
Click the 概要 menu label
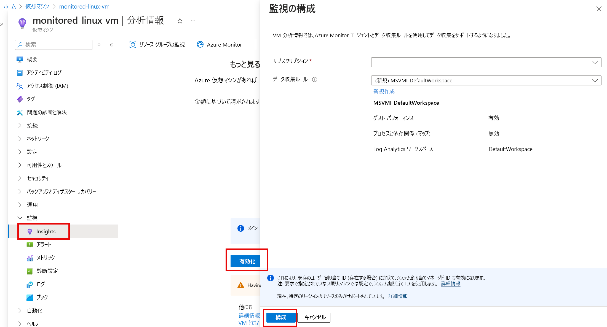click(32, 60)
